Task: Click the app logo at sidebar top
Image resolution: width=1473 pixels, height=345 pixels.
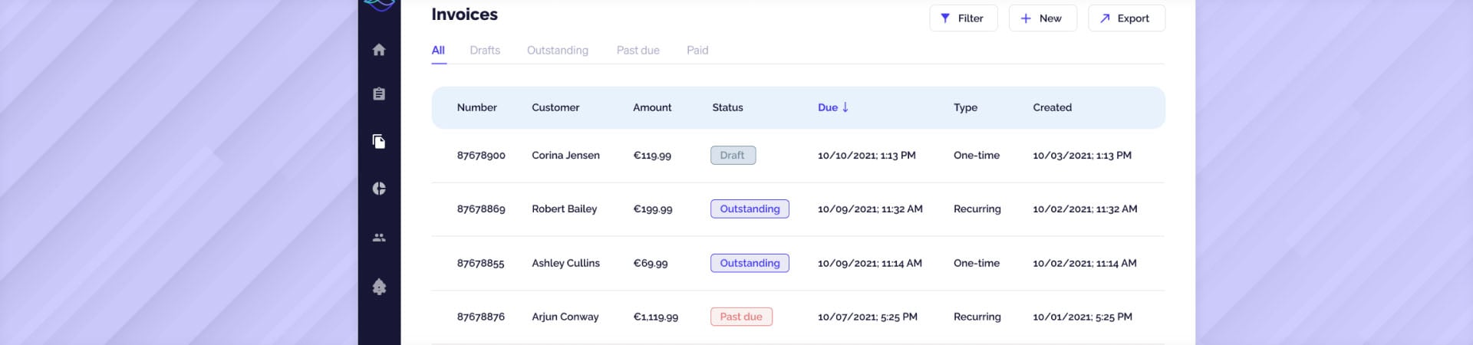Action: (379, 5)
